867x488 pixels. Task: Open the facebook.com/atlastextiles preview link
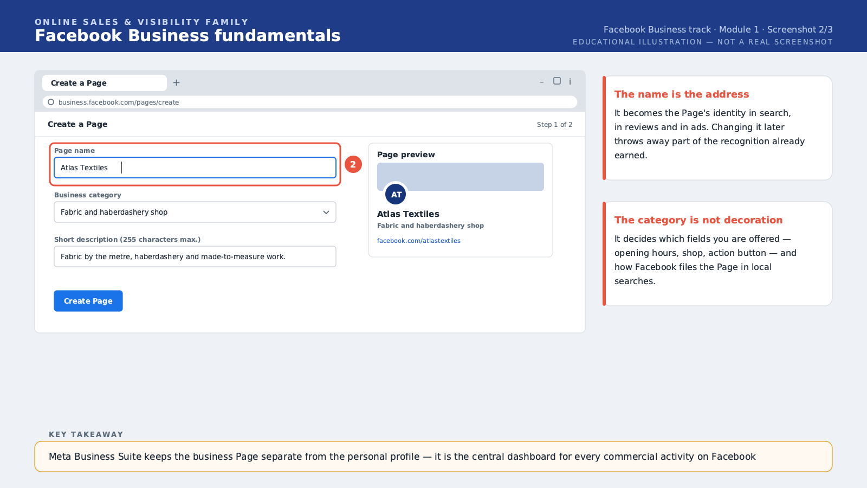[x=419, y=241]
